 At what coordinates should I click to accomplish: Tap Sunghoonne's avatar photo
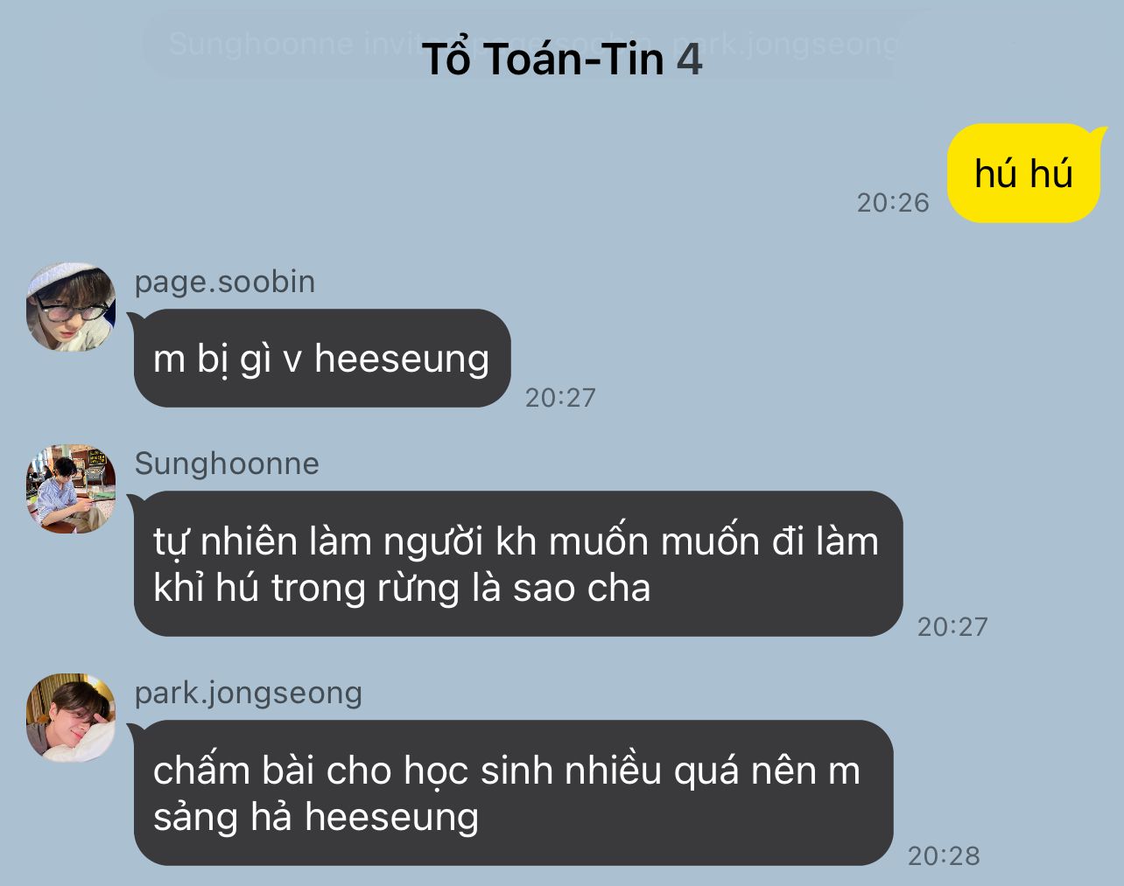coord(71,489)
